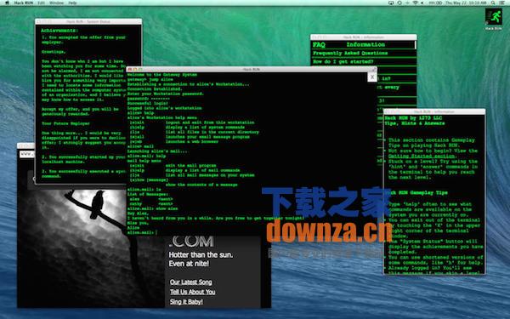Open the Hack RUN application menu
The image size is (510, 319).
tap(24, 3)
